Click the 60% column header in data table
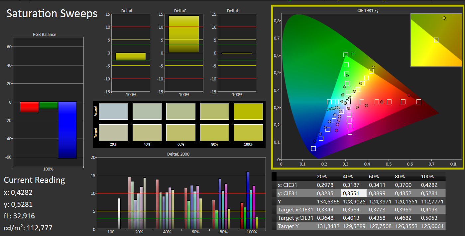Screen dimensions: 465x236 374,177
